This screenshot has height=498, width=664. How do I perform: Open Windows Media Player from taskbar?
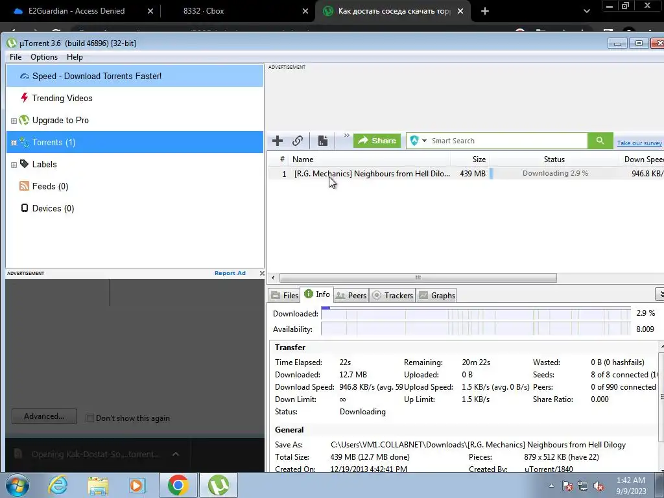137,485
